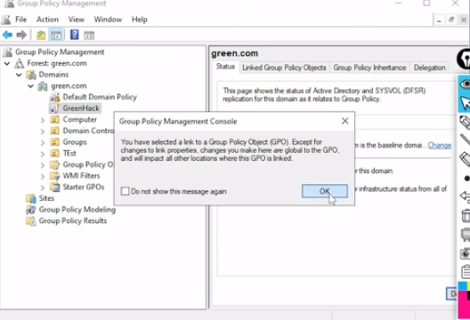Click the Forward arrow in the toolbar
The image size is (470, 320).
21,35
